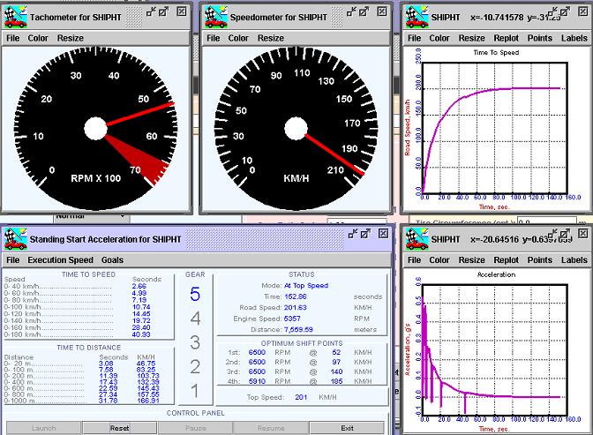Close the Tachometer window
This screenshot has height=435, width=593.
182,11
